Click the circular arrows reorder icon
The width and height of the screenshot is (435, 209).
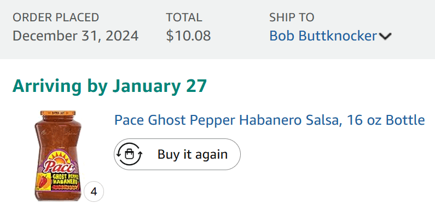[129, 154]
